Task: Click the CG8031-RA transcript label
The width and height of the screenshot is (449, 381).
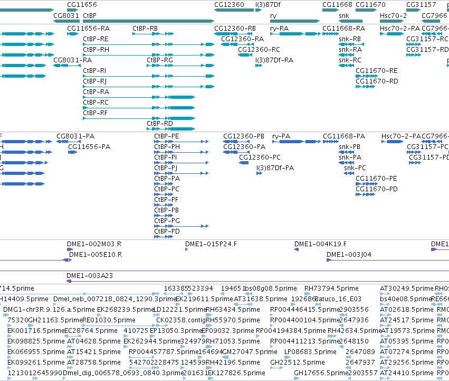Action: (x=72, y=60)
